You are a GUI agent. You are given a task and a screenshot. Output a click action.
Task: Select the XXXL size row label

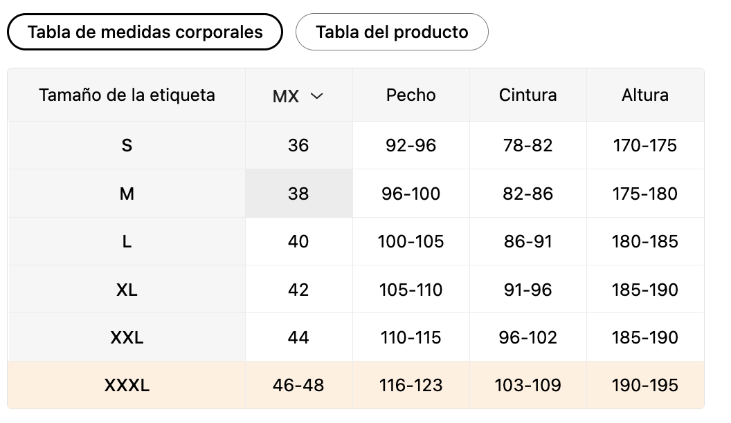127,385
